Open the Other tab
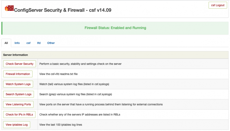This screenshot has height=131, width=230. point(51,43)
